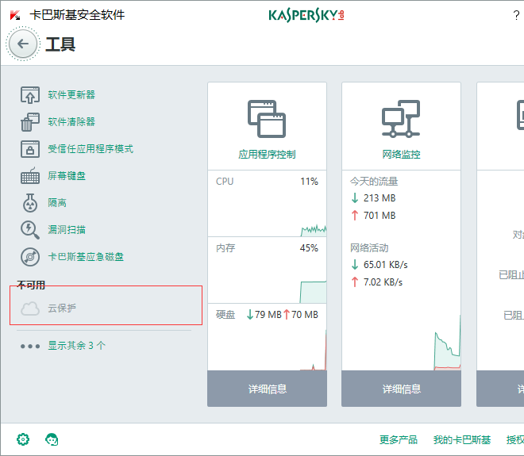Screen dimensions: 524x456
Task: Open the 漏洞扫描 link
Action: coord(67,230)
